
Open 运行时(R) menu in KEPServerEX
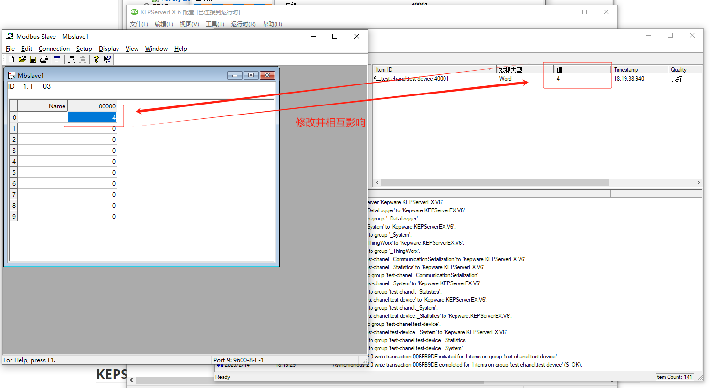click(244, 24)
